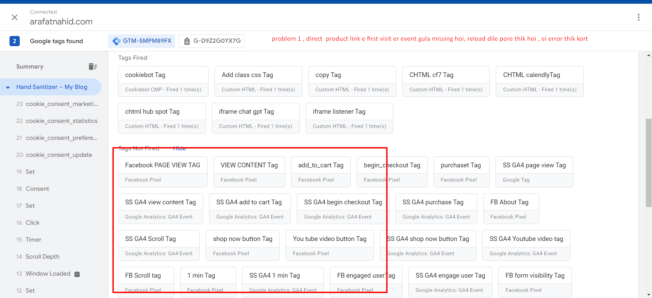Open the SS GA4 purchase Tag card
Screen dimensions: 652x298
436,209
